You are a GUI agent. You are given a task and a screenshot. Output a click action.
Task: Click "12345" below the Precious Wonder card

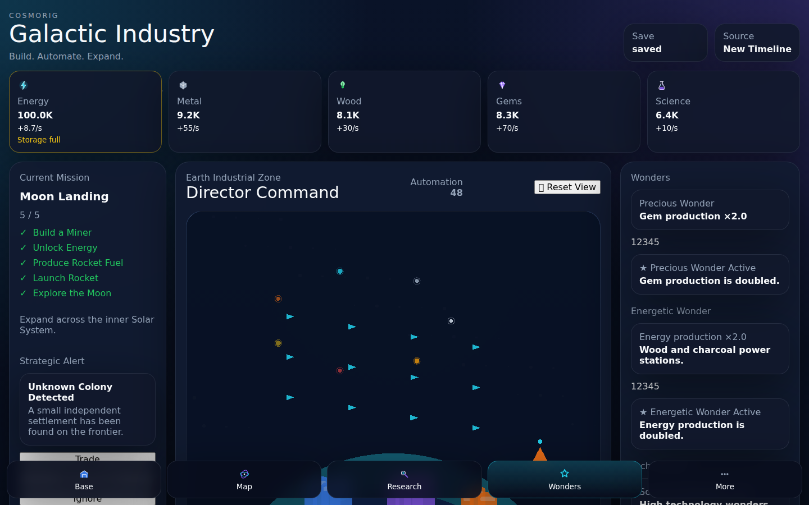coord(645,242)
